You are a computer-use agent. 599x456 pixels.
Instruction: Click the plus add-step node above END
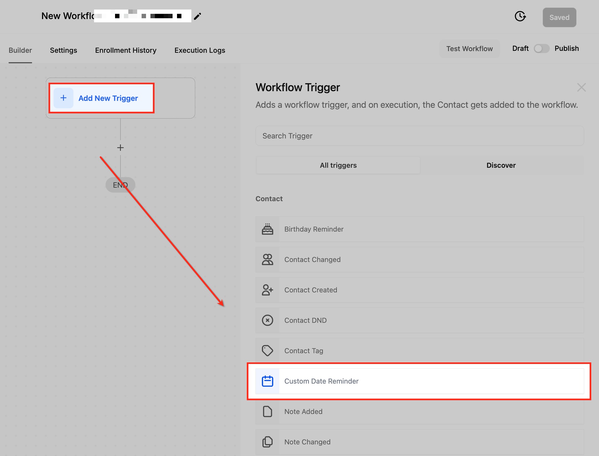120,148
